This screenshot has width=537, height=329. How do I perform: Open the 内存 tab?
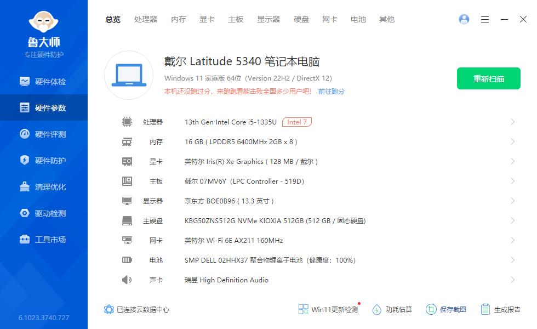[179, 20]
